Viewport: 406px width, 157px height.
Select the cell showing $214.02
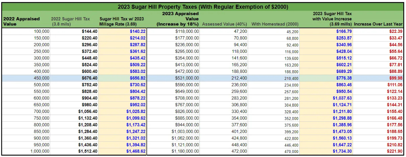(x=122, y=38)
